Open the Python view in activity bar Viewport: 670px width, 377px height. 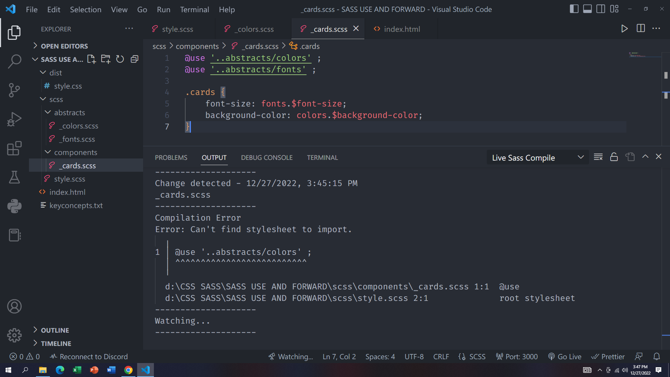pyautogui.click(x=14, y=206)
